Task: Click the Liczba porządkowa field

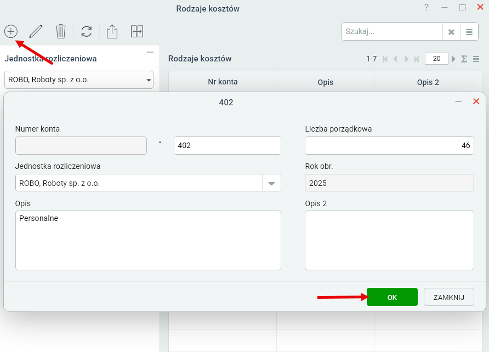Action: pos(390,146)
